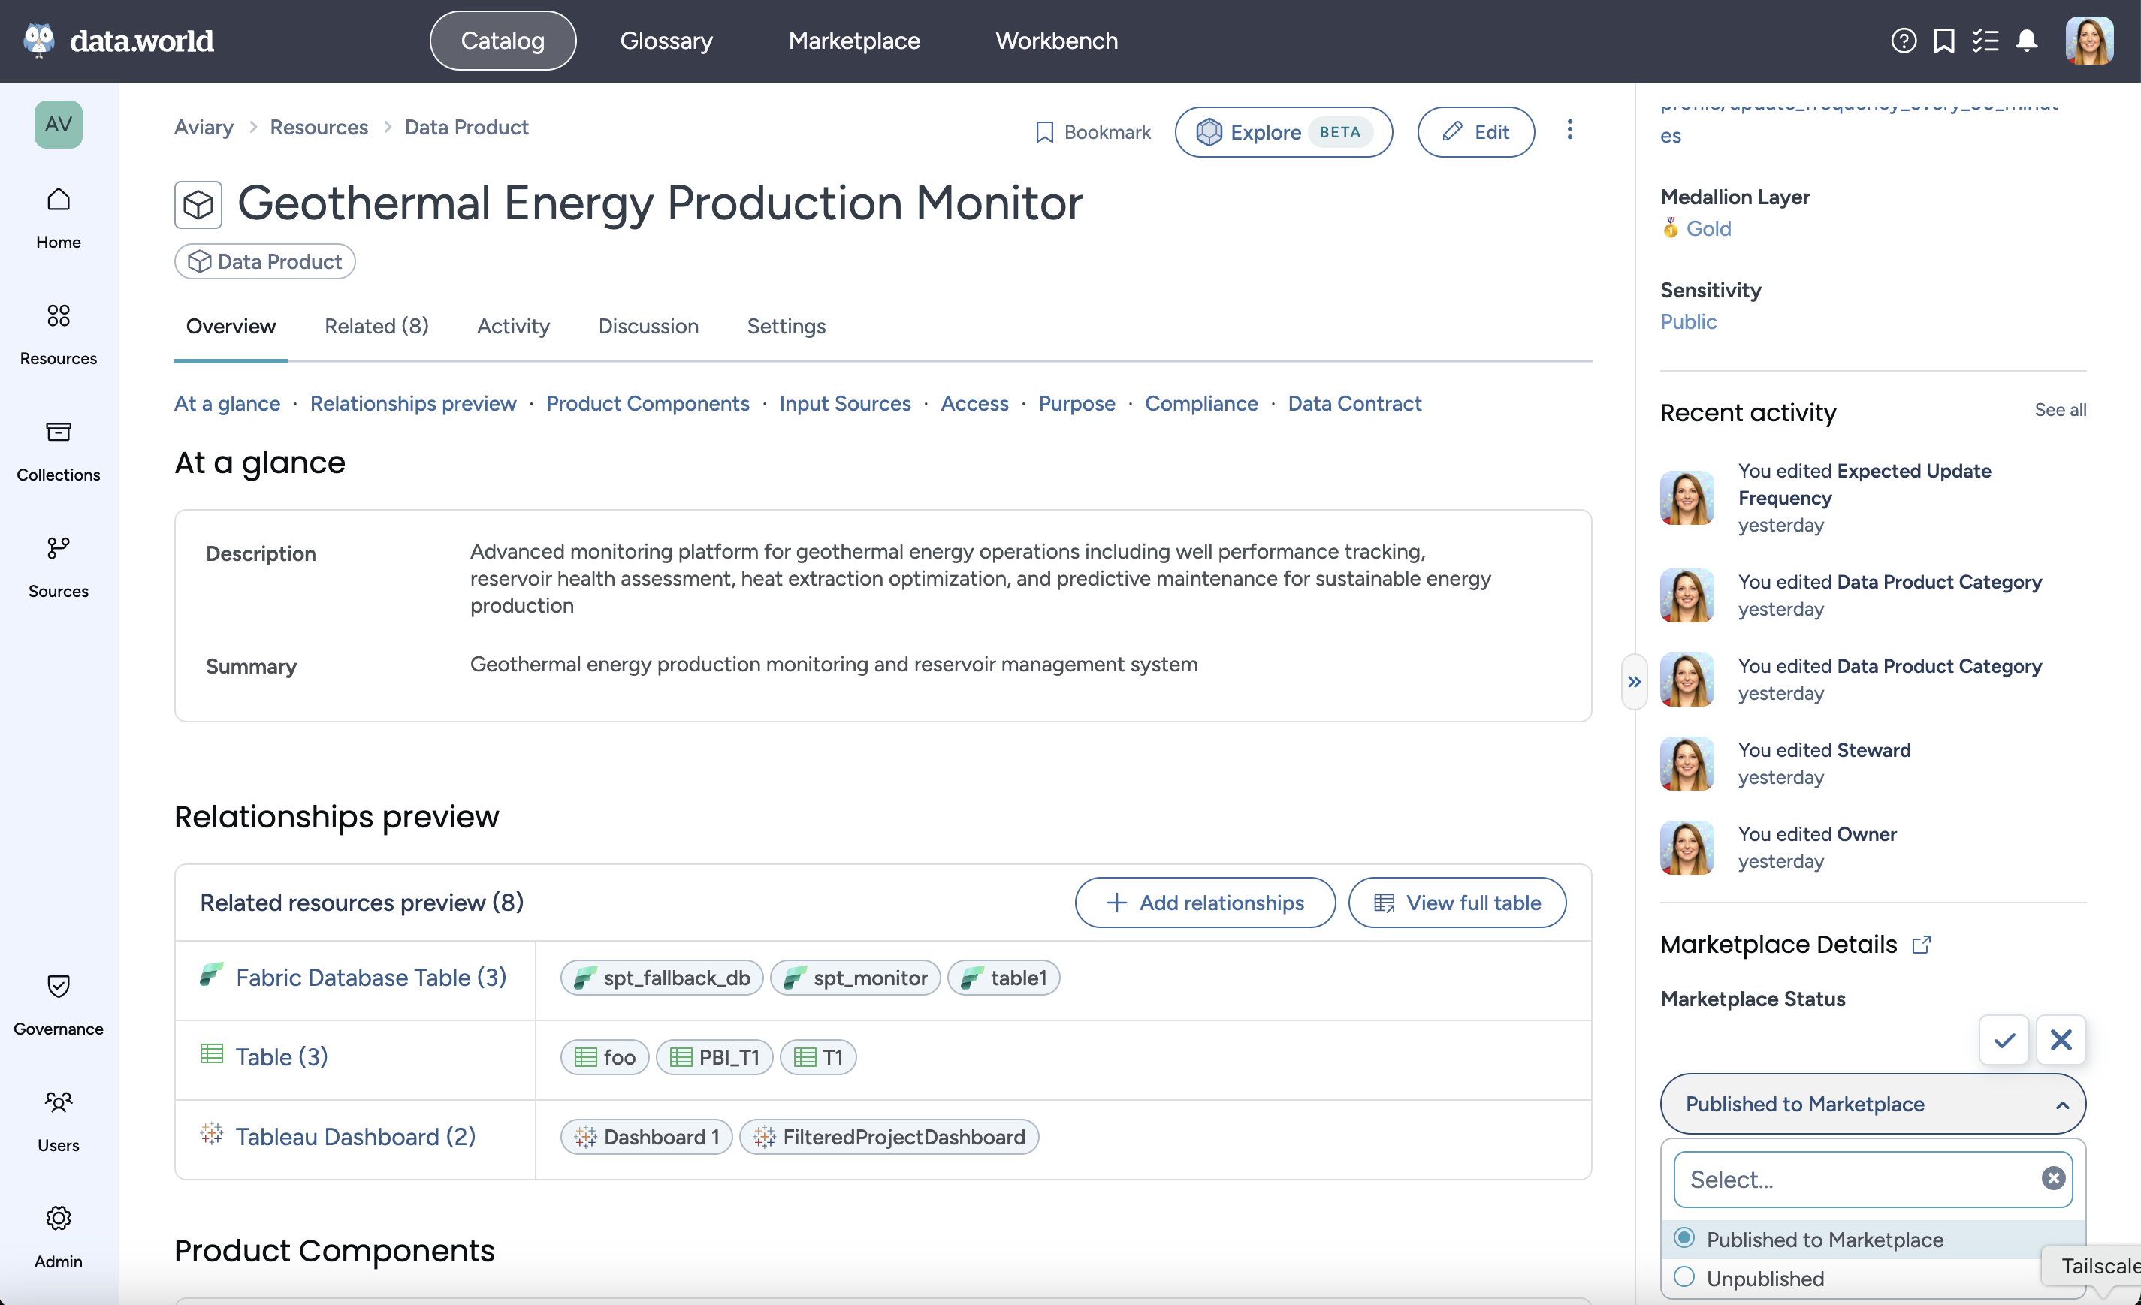Click the AV organization badge

58,124
